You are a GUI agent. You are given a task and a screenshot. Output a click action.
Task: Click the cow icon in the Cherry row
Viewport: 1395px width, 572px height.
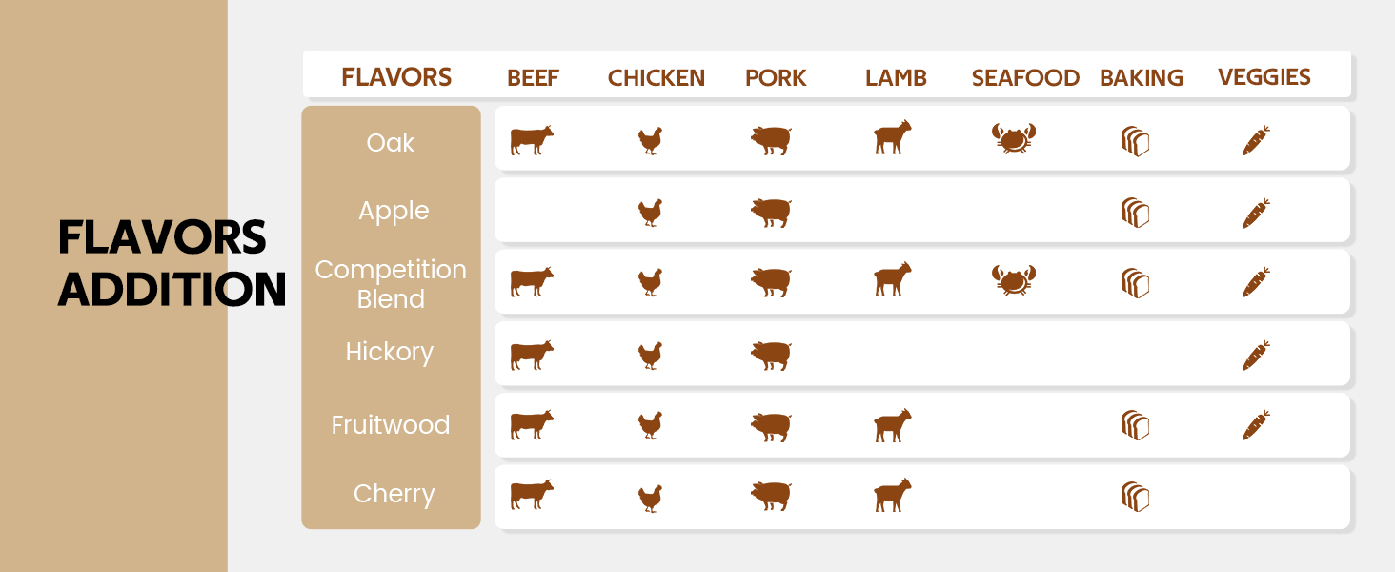532,496
